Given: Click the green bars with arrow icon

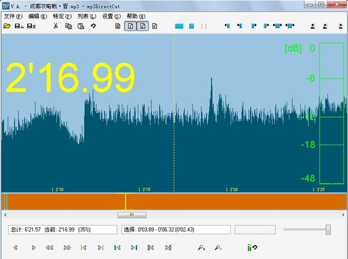Looking at the screenshot, I should tap(252, 247).
